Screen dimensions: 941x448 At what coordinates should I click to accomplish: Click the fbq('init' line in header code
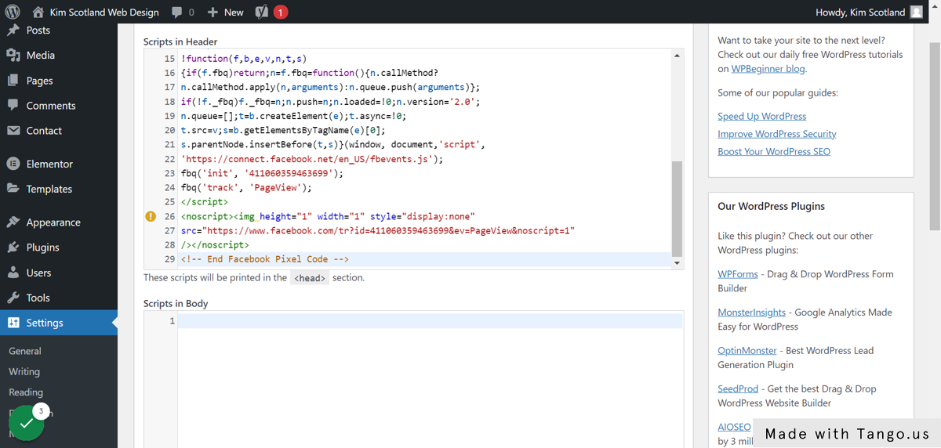click(x=263, y=174)
